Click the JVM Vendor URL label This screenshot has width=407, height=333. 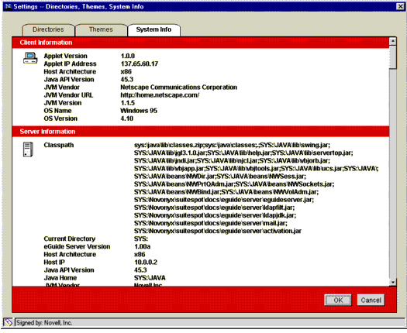coord(68,95)
